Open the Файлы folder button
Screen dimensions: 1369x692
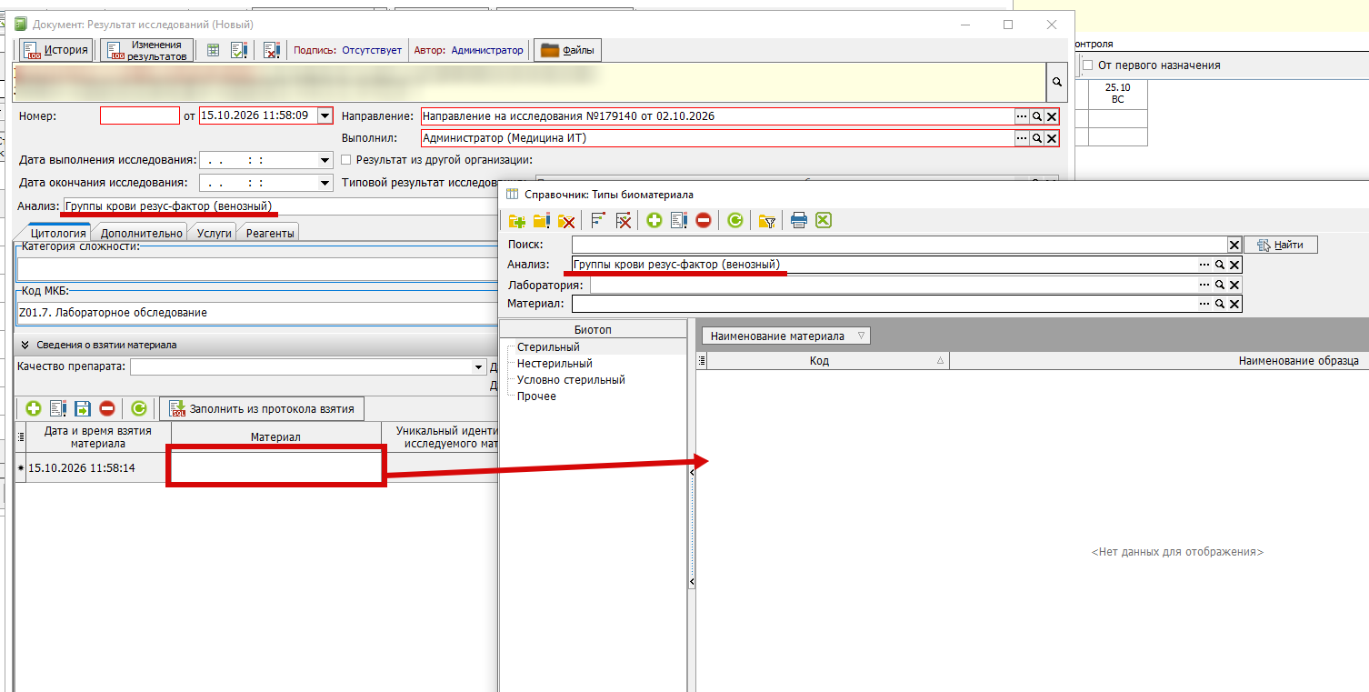coord(568,50)
